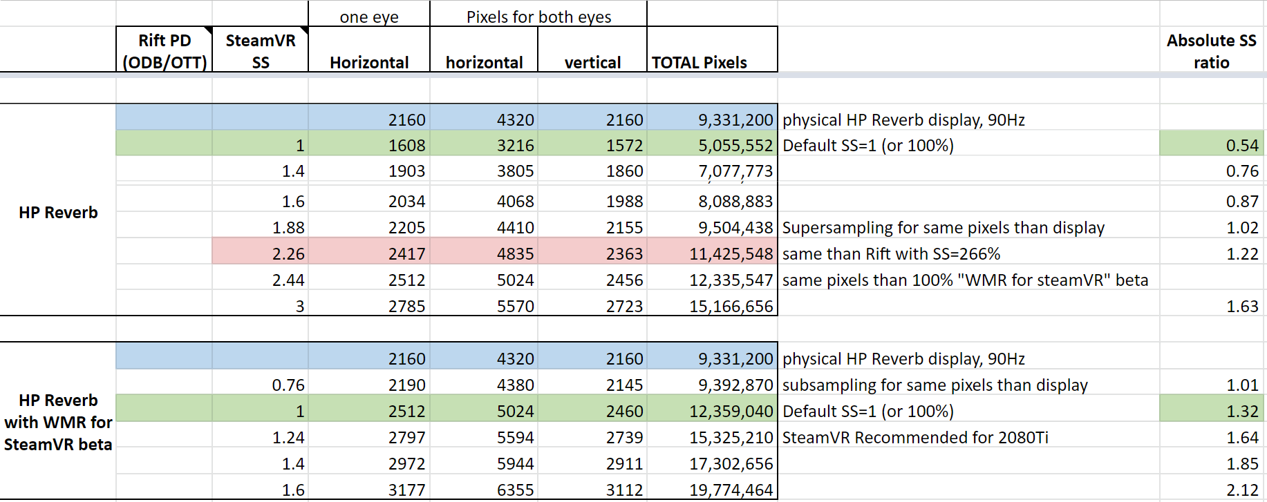Click note 'subsampling for same pixels than display'
The width and height of the screenshot is (1267, 502).
click(935, 385)
